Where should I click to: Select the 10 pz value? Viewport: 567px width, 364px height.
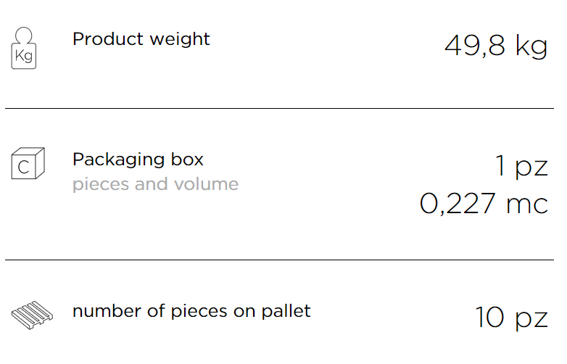point(512,318)
